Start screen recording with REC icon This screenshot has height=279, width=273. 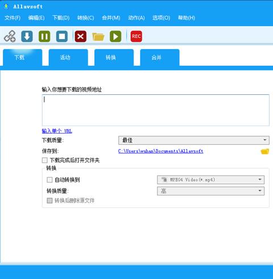coord(136,36)
